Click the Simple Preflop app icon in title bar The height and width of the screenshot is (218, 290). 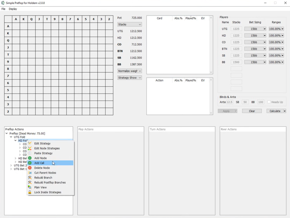click(x=3, y=3)
